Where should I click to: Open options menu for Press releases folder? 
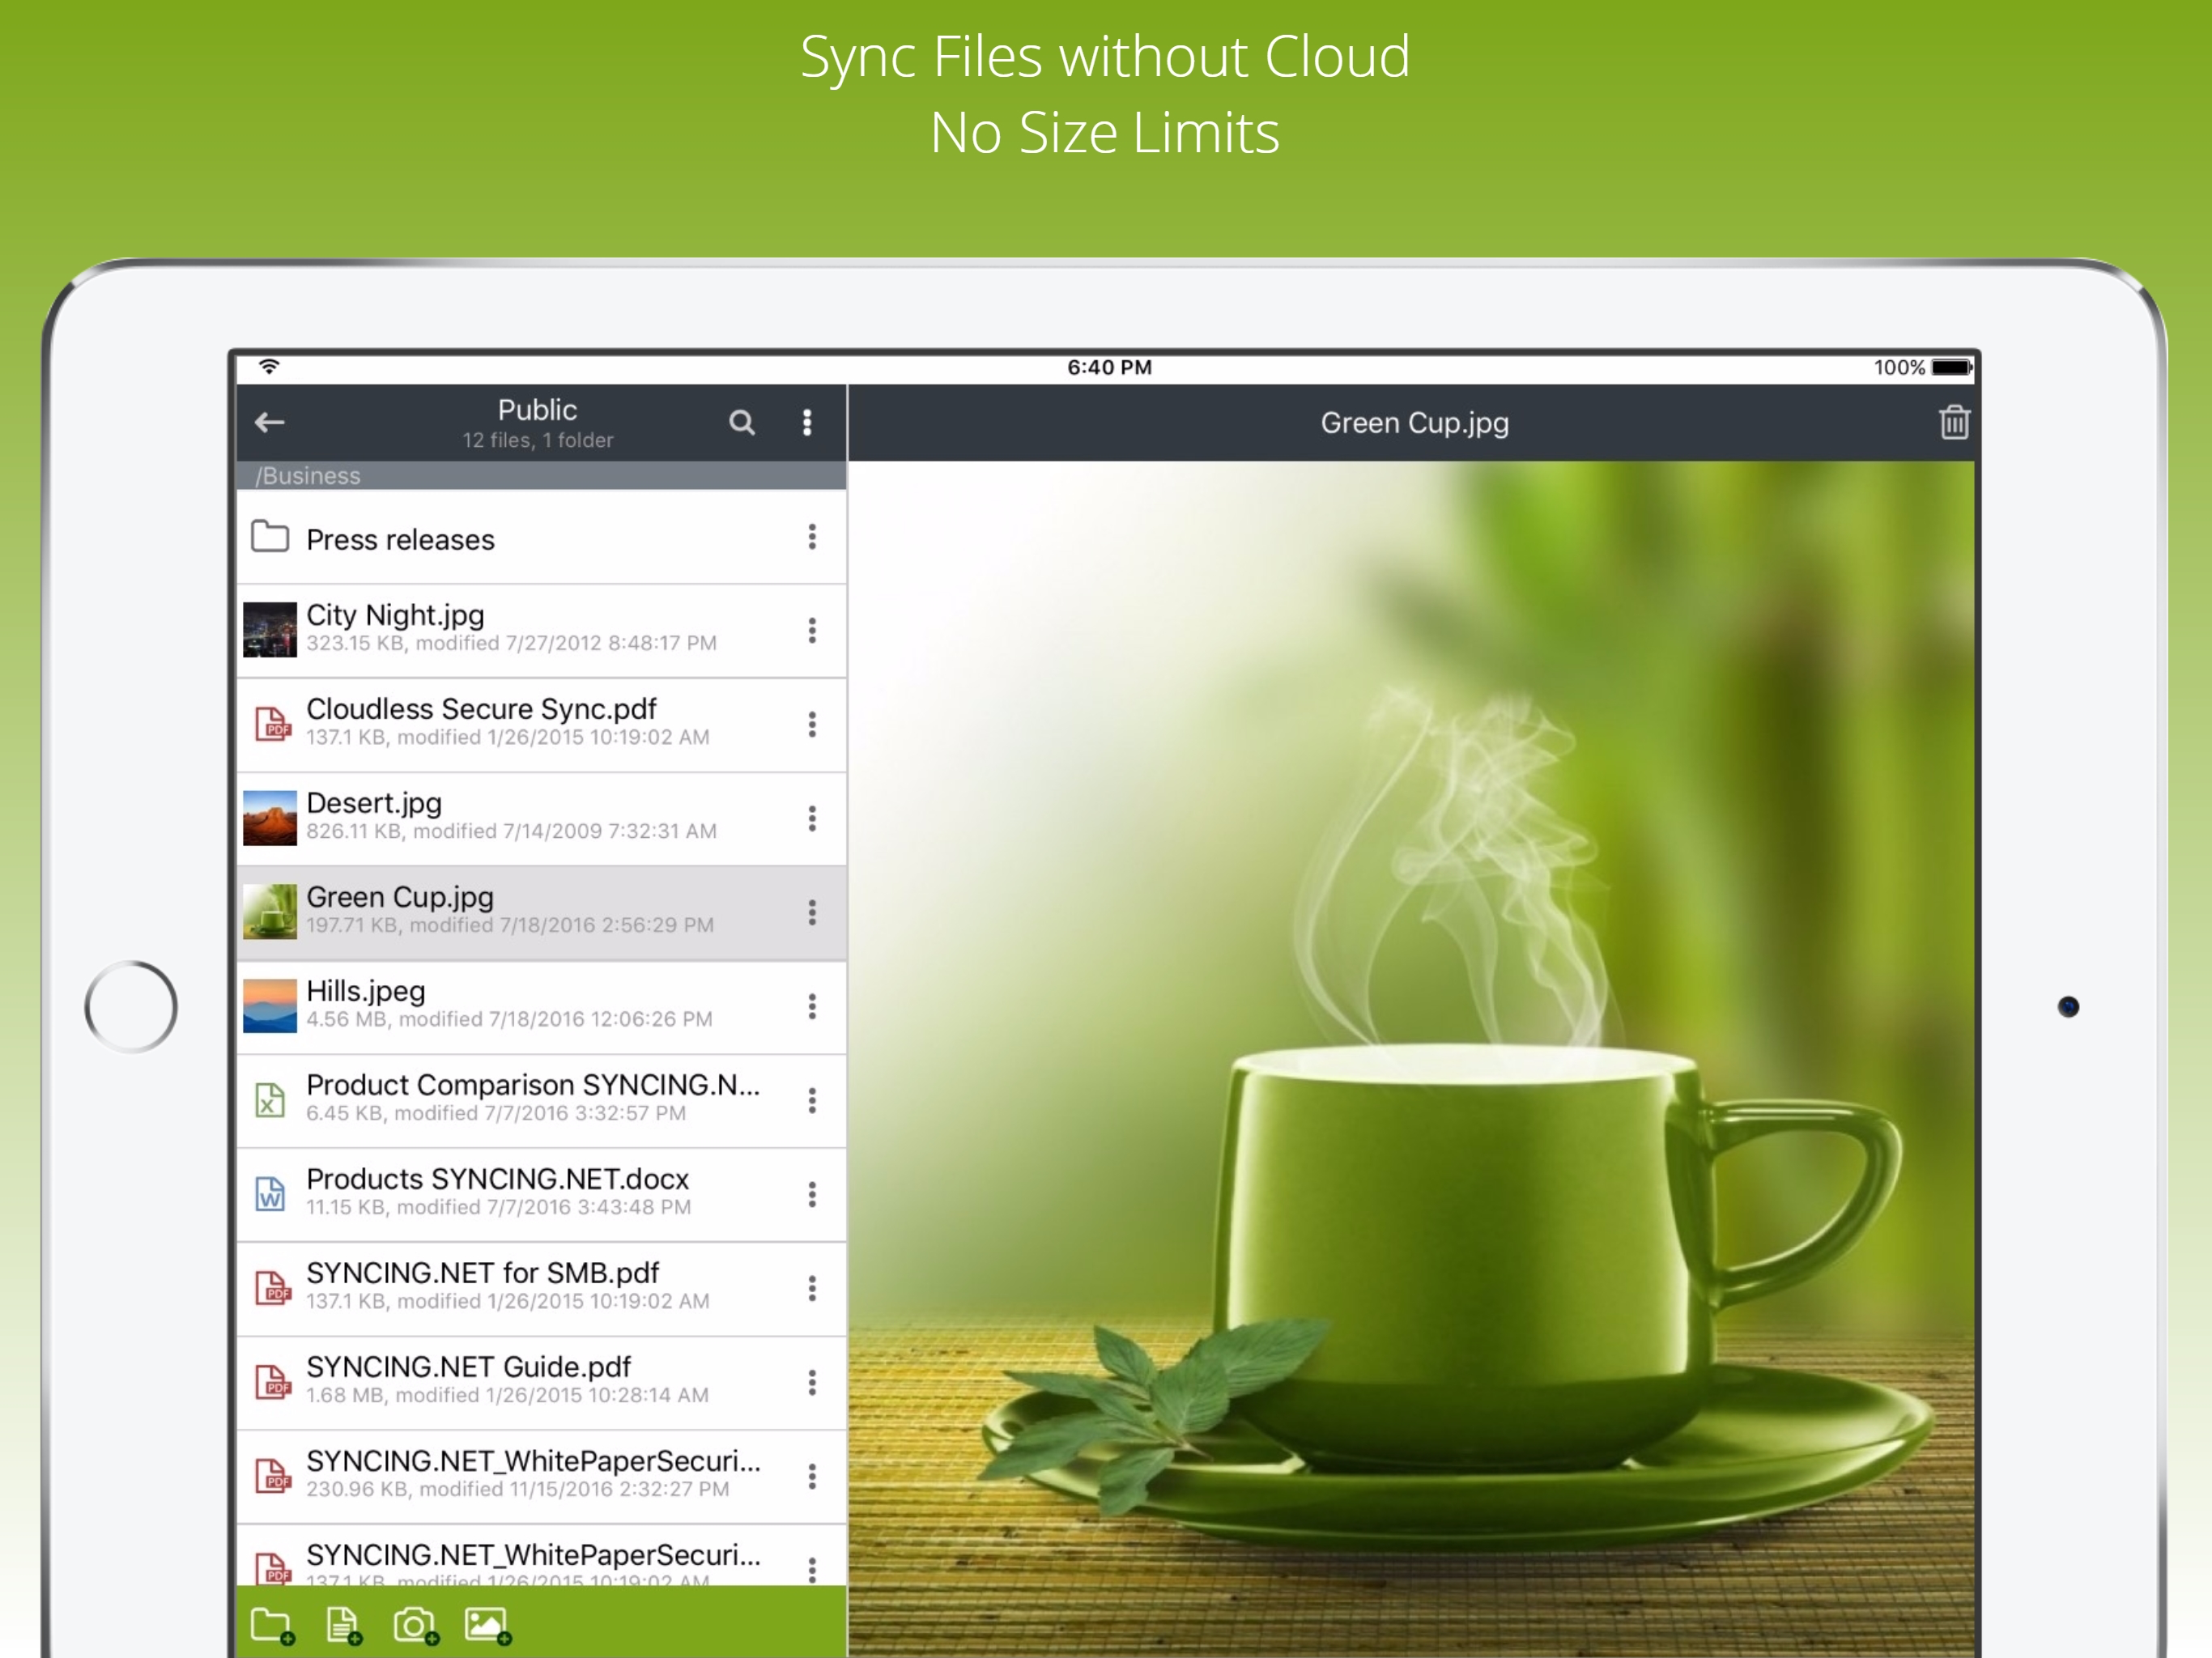click(812, 537)
